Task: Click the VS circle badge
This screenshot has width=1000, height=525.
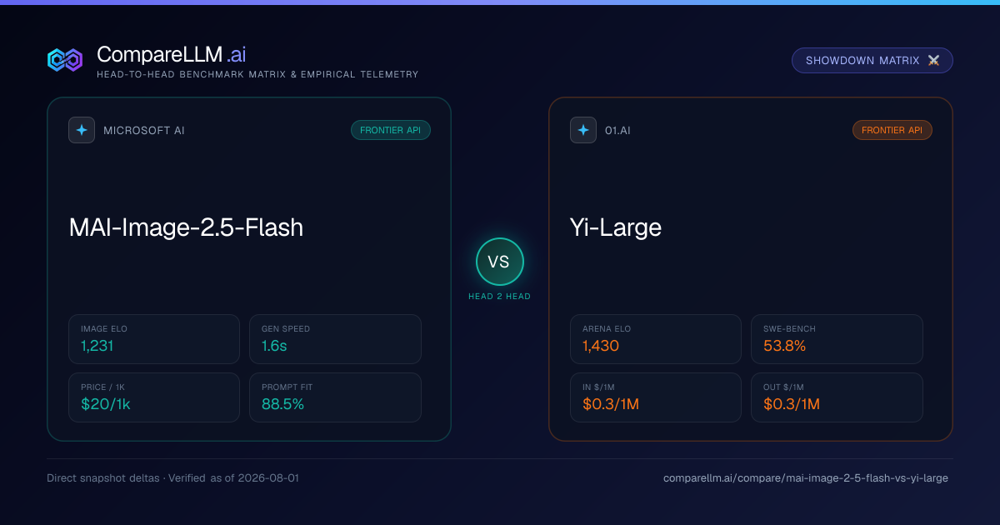Action: click(x=499, y=262)
